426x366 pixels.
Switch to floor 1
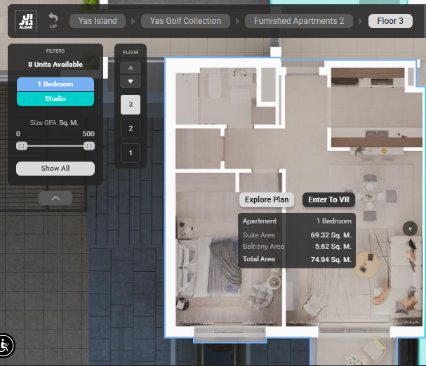click(x=131, y=152)
